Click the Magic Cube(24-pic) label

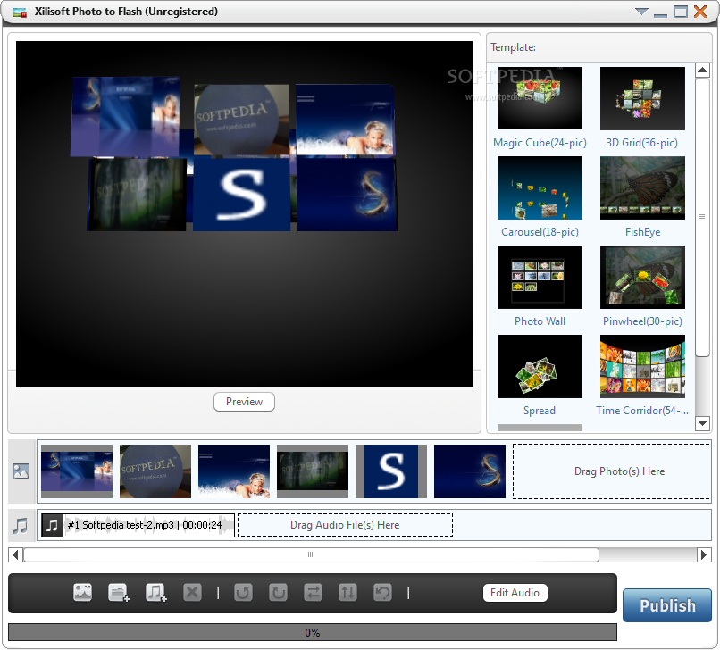pyautogui.click(x=540, y=143)
